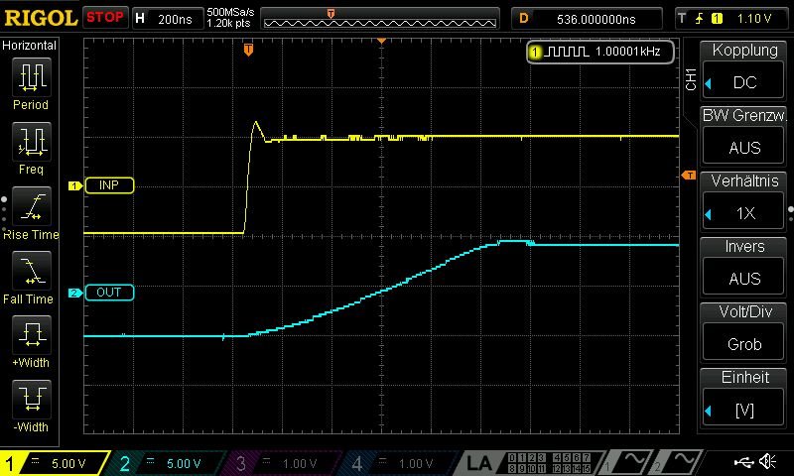The height and width of the screenshot is (476, 794).
Task: Choose the Rise Time measurement icon
Action: point(31,207)
